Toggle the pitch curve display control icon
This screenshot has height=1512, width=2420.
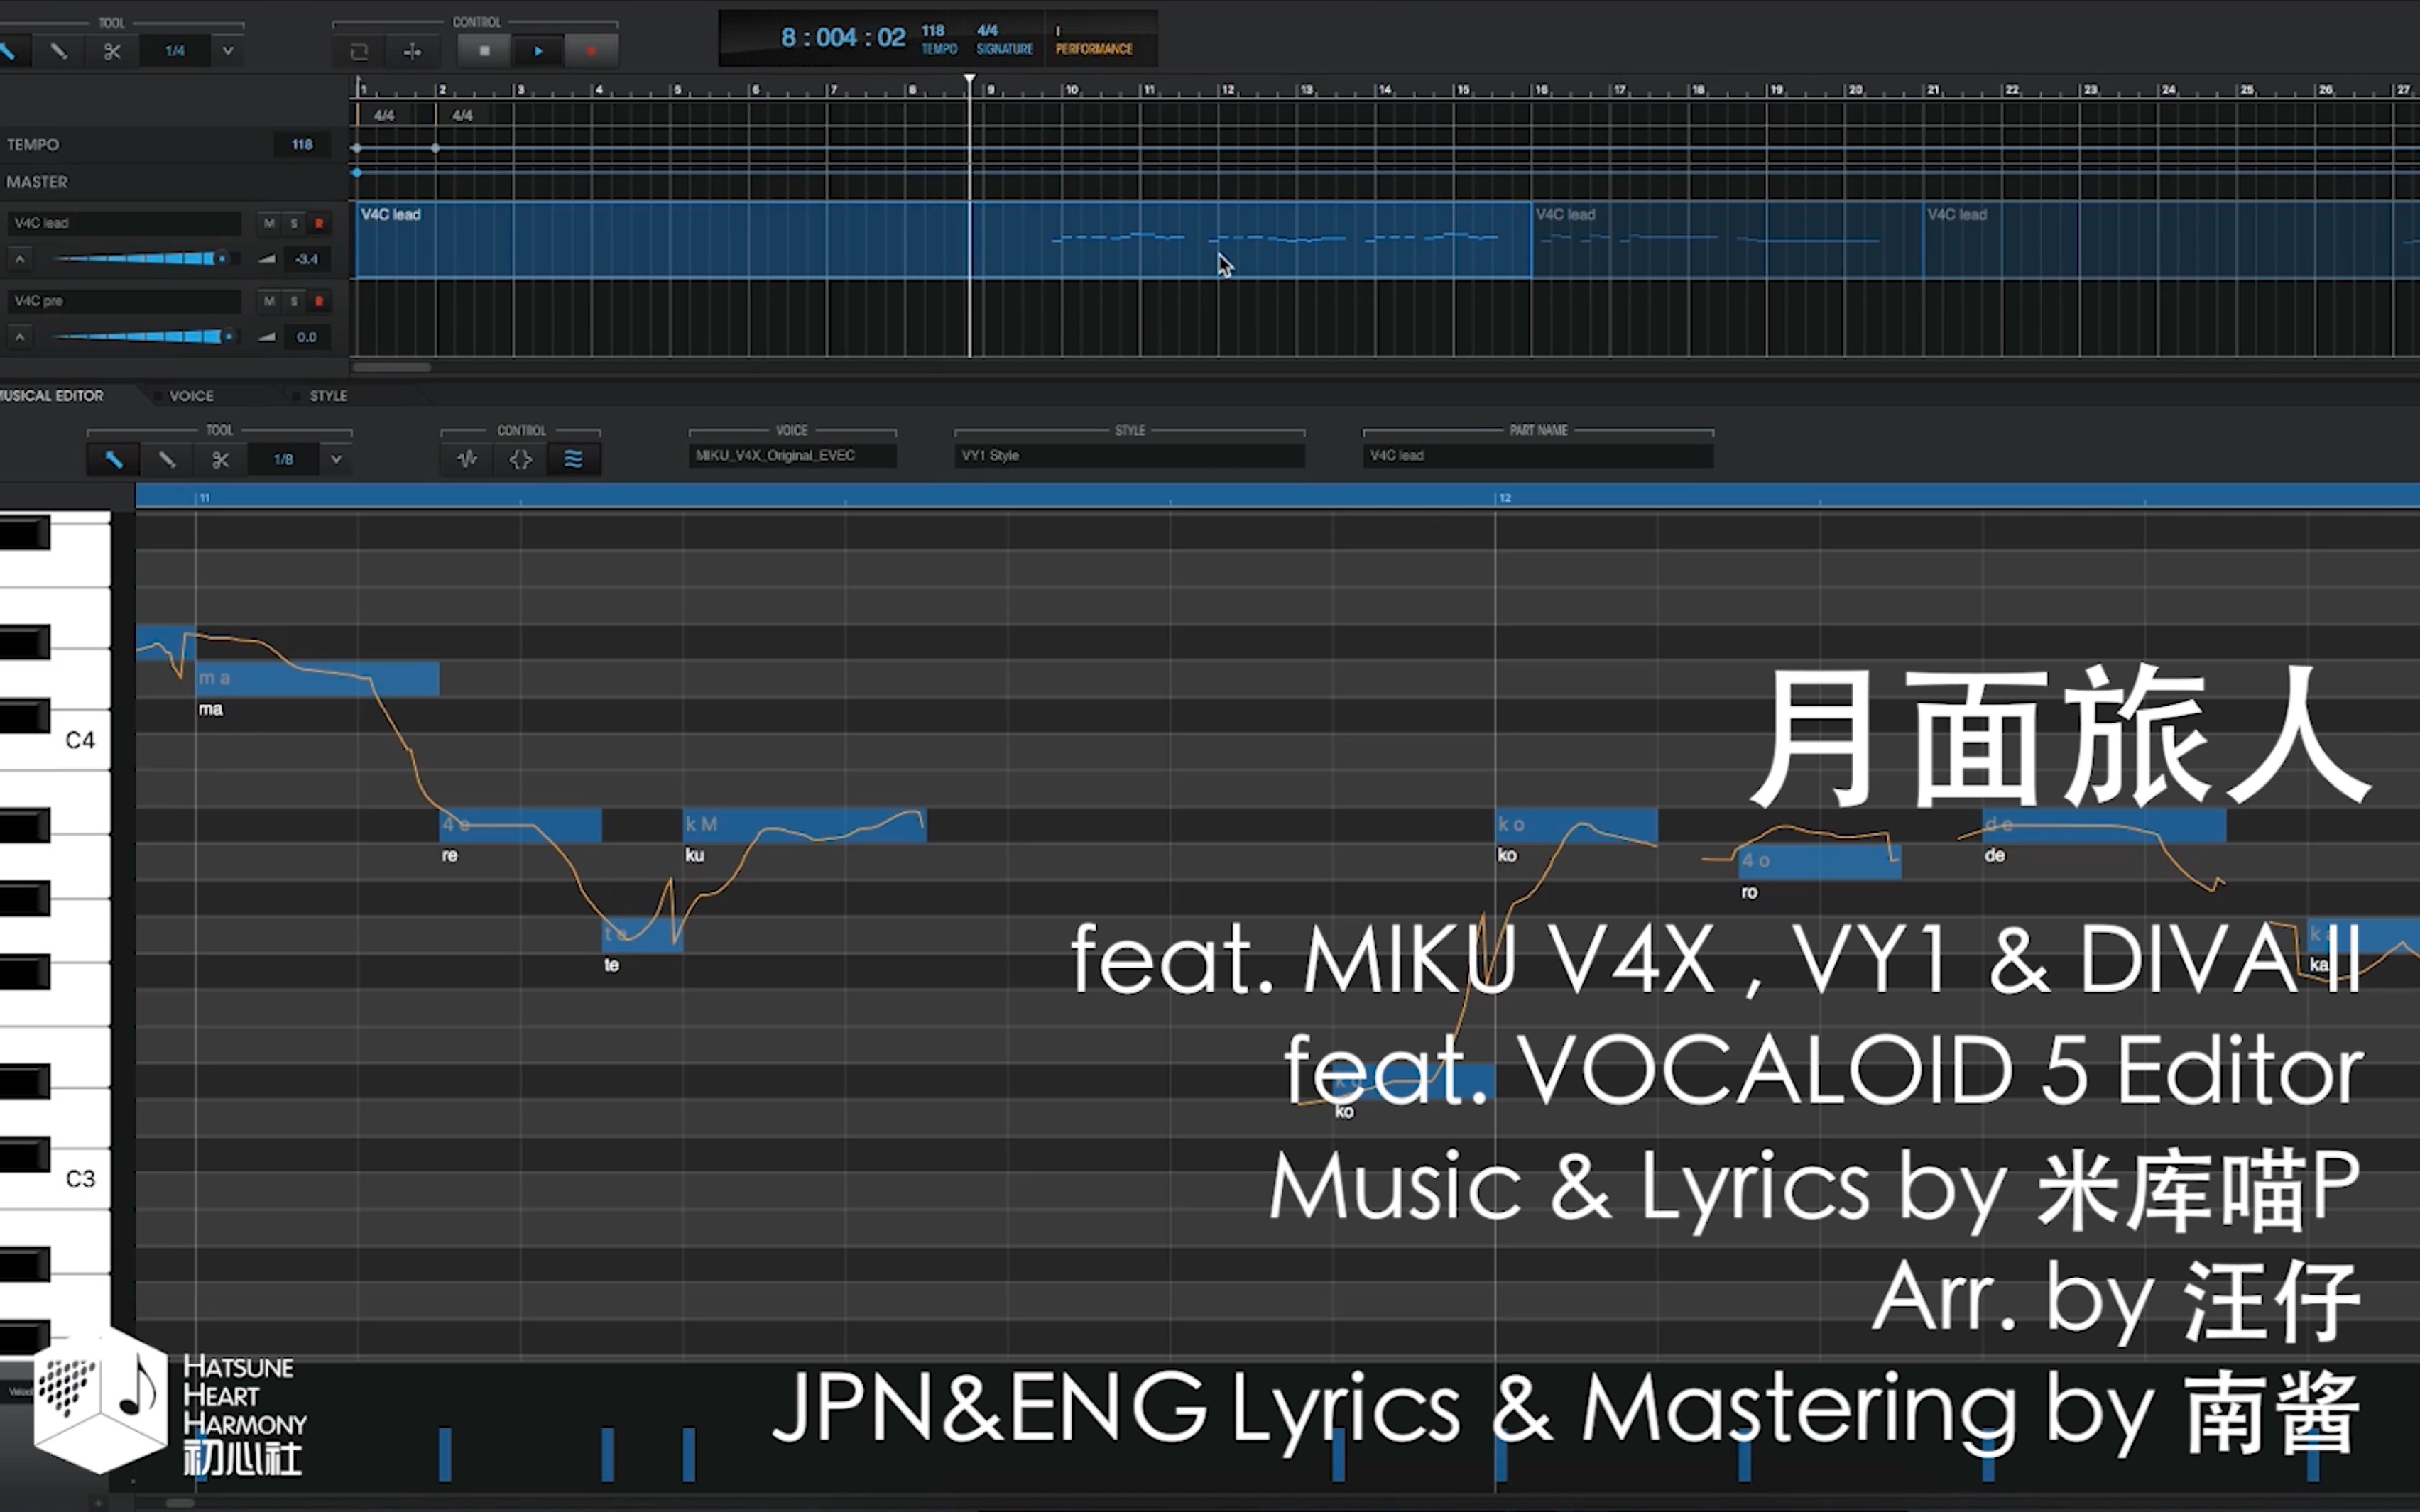[573, 460]
